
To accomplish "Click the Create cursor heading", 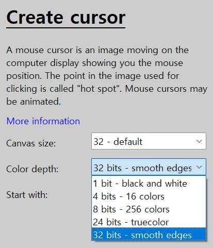I will tap(66, 18).
